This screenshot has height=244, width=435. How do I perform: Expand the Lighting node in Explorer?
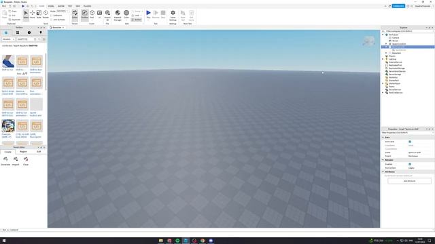point(383,59)
